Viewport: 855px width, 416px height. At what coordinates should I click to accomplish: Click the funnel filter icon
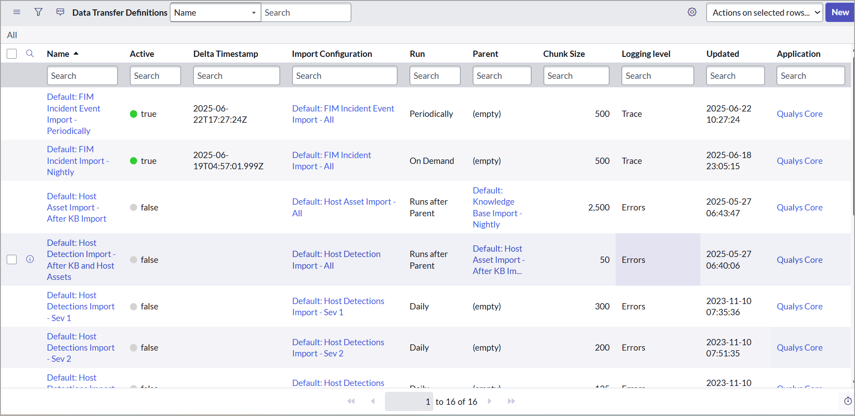point(39,12)
